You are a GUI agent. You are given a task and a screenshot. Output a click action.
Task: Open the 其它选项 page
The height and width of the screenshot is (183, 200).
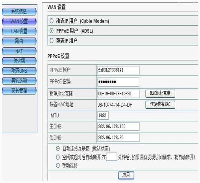click(19, 81)
